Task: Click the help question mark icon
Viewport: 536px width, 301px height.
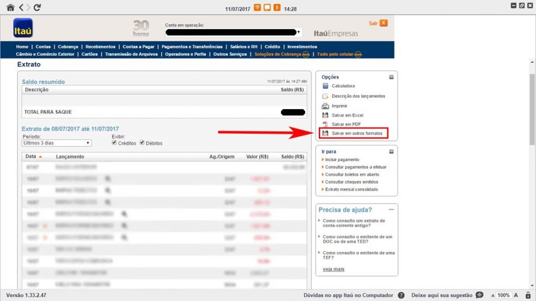Action: [x=401, y=295]
